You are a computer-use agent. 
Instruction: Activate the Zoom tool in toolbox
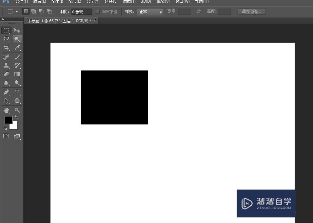[x=17, y=110]
